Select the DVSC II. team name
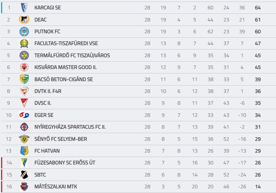 click(43, 103)
